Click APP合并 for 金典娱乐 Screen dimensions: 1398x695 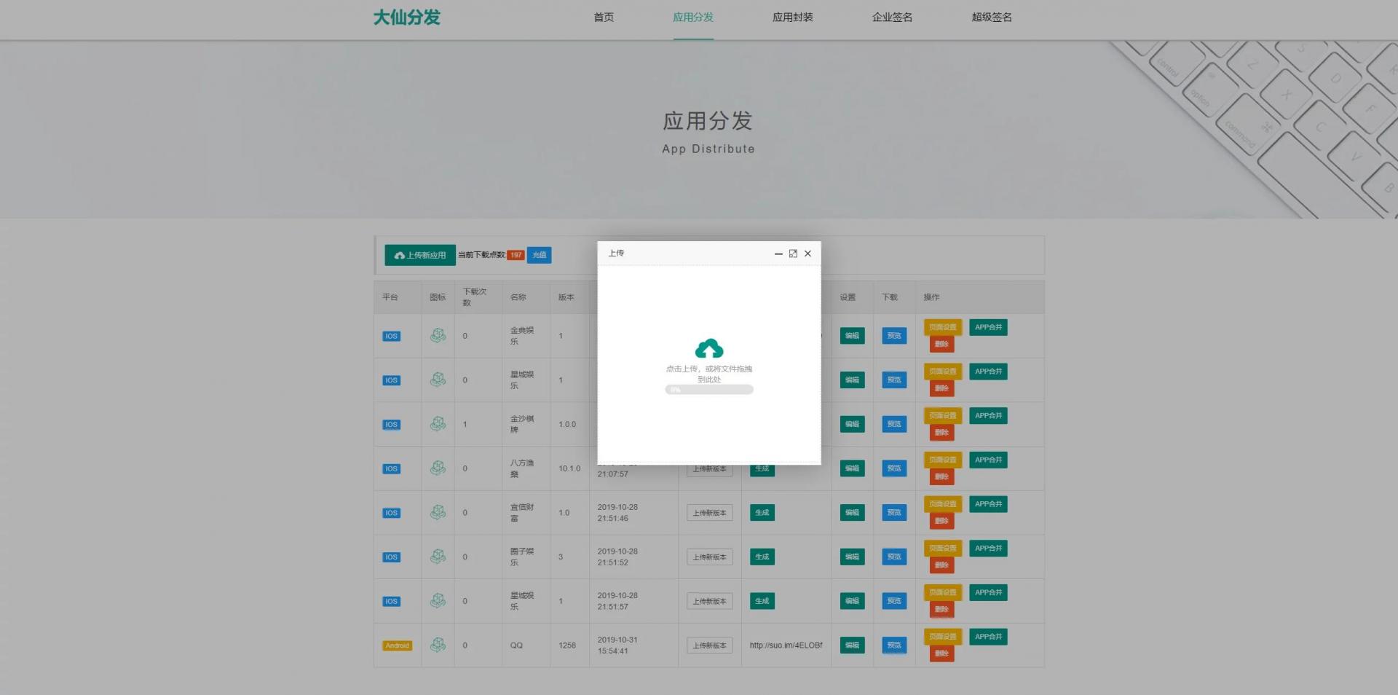pos(988,327)
